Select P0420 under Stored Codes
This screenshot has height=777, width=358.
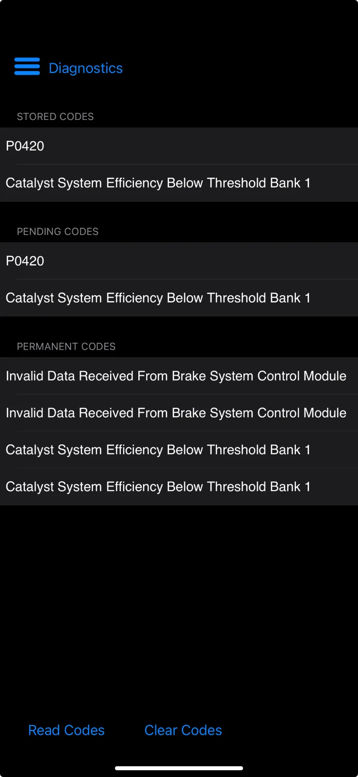[179, 146]
